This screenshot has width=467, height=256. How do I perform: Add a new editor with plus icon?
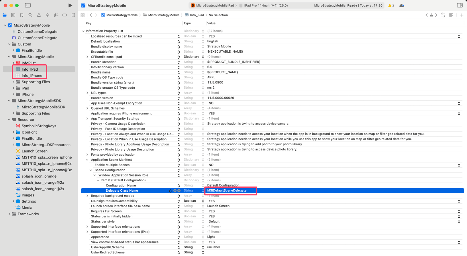[x=462, y=15]
